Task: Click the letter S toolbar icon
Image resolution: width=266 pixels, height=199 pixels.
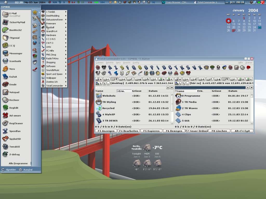Action: click(x=188, y=68)
